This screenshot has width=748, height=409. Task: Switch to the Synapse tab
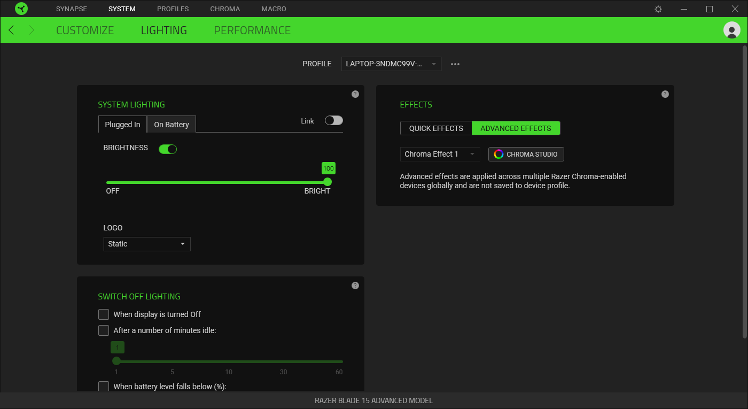click(72, 9)
